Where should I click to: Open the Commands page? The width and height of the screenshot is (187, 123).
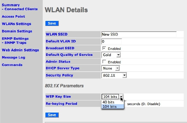click(12, 65)
